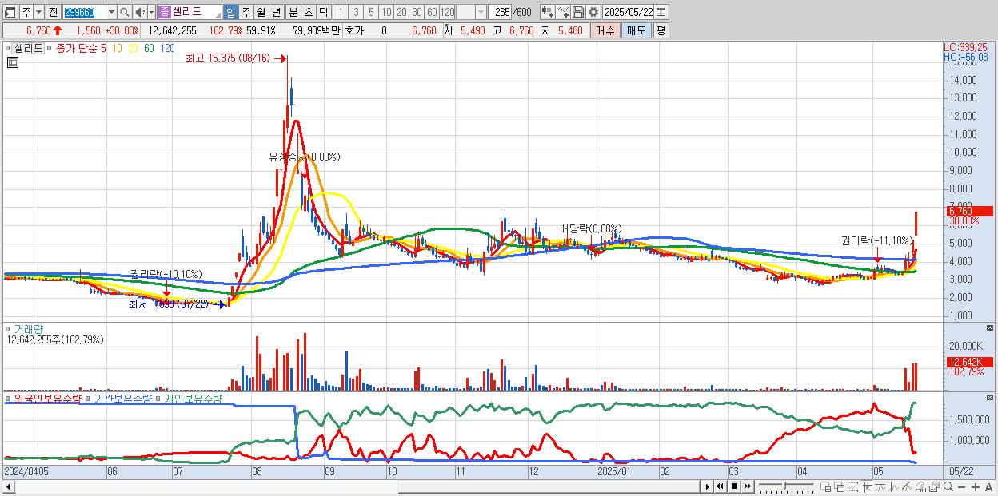This screenshot has width=998, height=496.
Task: Click the eraser with chart bars icon
Action: point(920,487)
